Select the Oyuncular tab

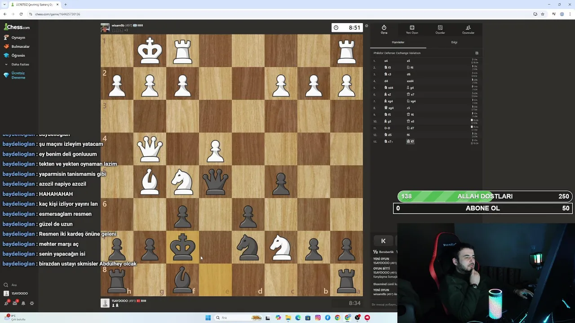[x=468, y=30]
